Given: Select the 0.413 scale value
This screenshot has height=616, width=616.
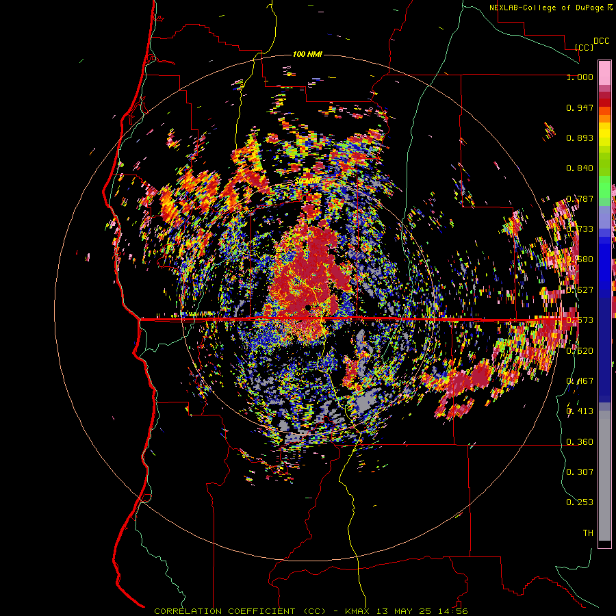Looking at the screenshot, I should pyautogui.click(x=580, y=411).
